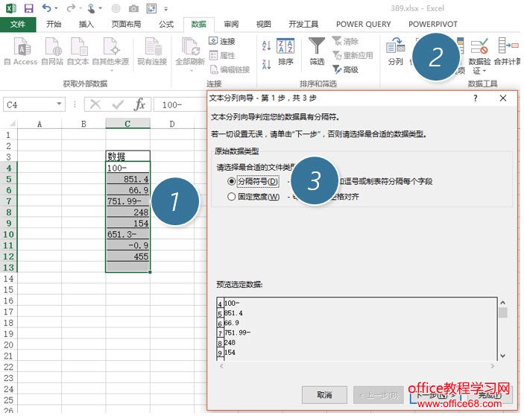
Task: Click the preview list vertical scrollbar
Action: [x=502, y=328]
